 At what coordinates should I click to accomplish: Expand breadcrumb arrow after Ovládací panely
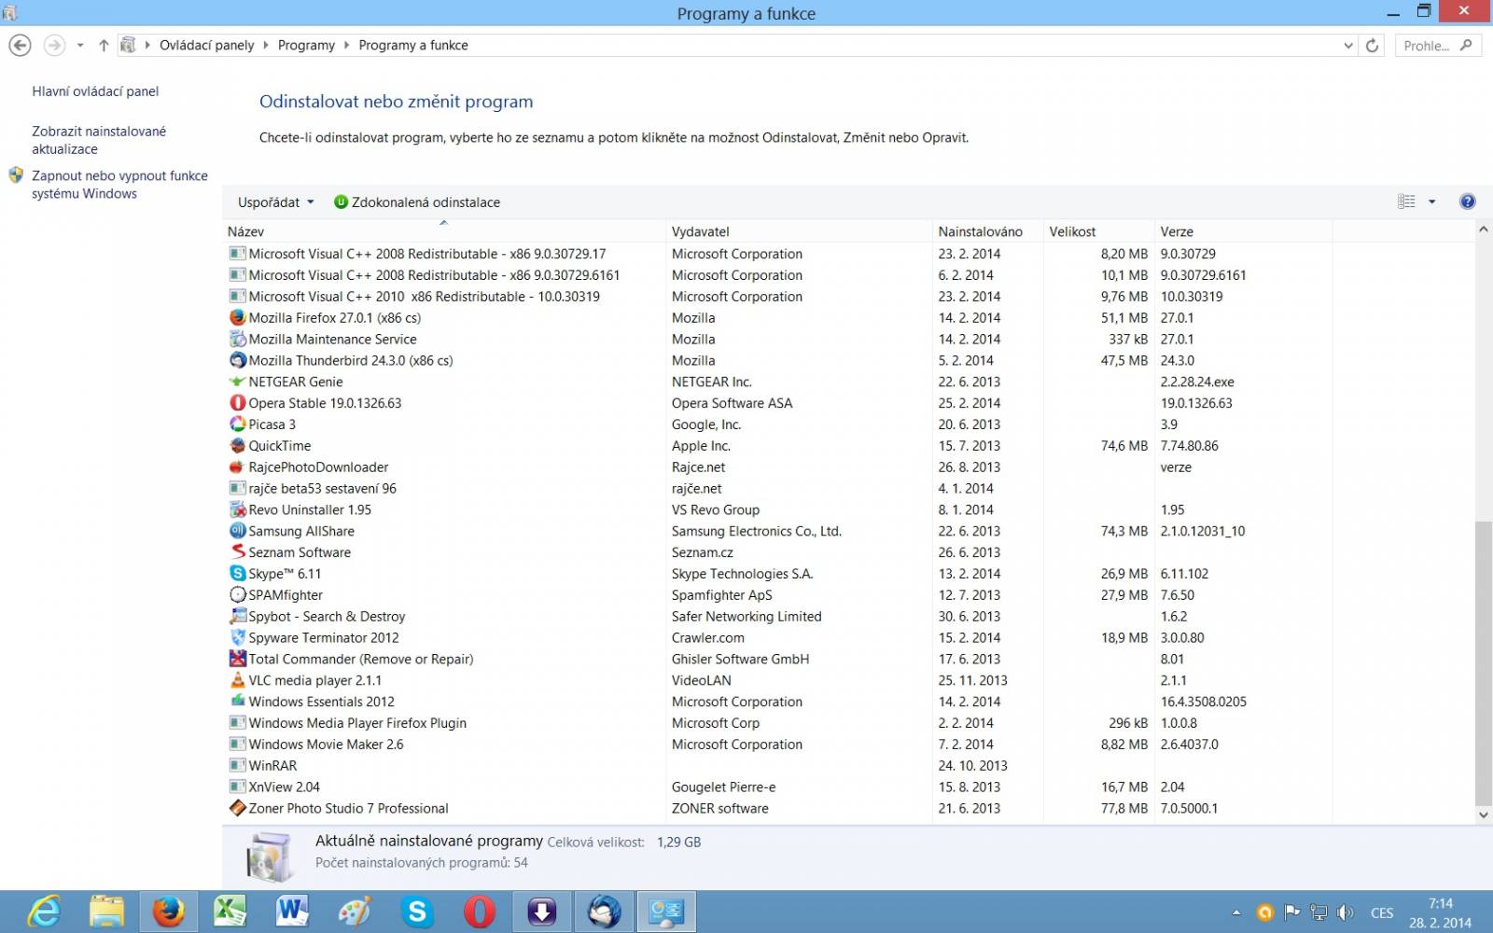click(x=266, y=46)
